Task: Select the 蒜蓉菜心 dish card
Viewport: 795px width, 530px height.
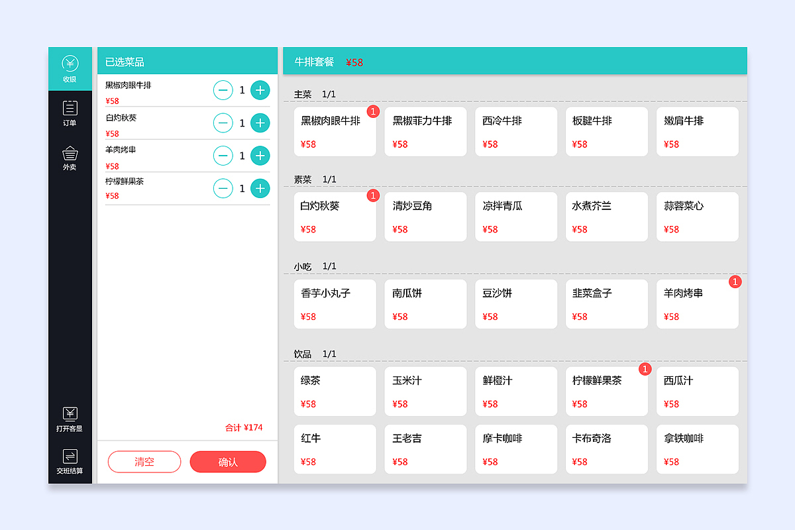Action: 697,217
